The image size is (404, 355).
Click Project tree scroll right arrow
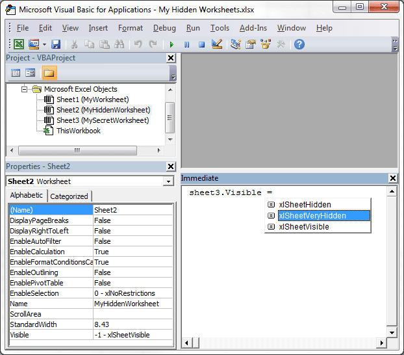click(159, 150)
